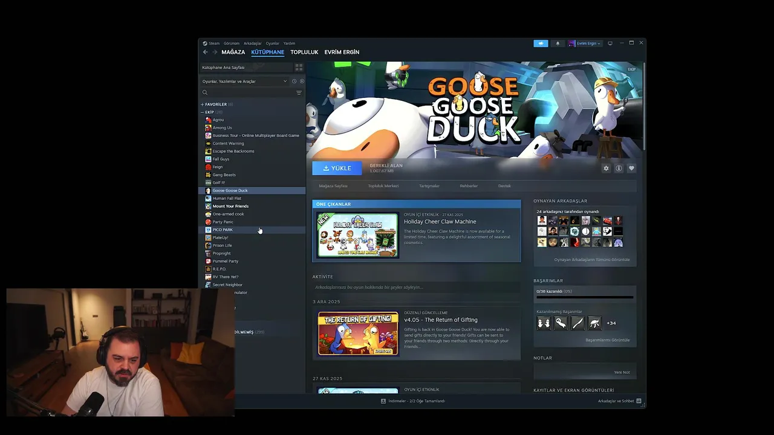Select Gang Beasts game icon

click(209, 175)
